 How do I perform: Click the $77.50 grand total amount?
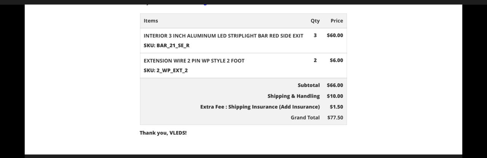pos(335,117)
